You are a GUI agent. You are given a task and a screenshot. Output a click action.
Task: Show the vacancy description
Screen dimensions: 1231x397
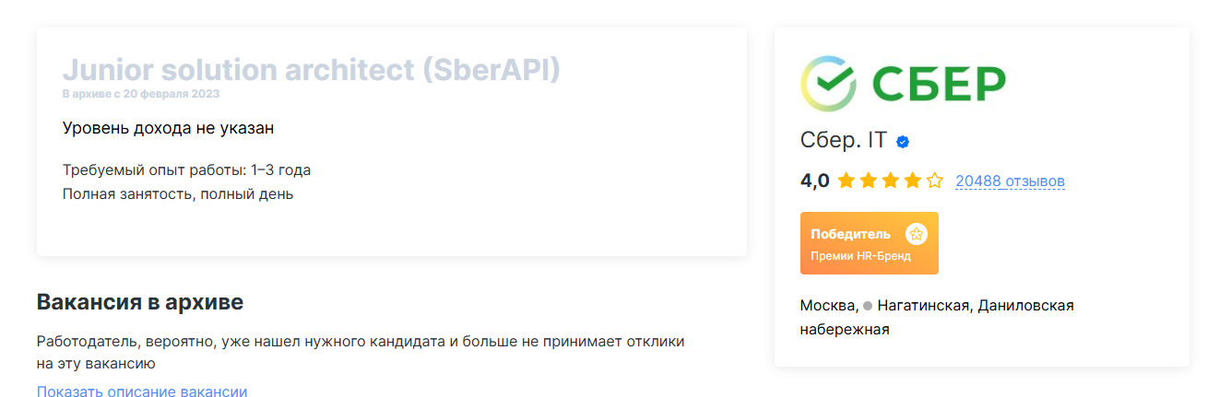[x=142, y=391]
